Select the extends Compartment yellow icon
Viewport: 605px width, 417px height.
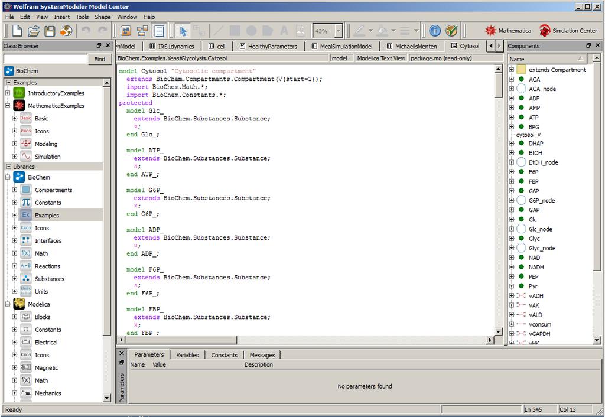click(x=521, y=70)
